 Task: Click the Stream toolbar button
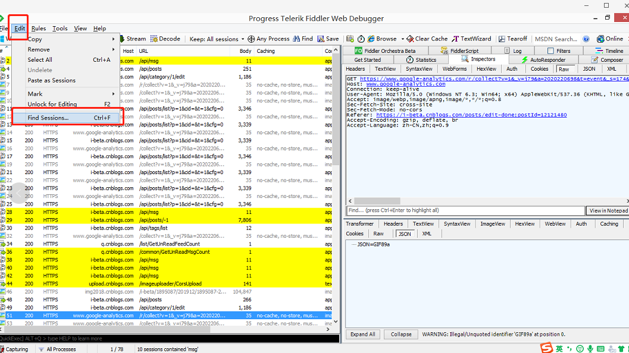(x=133, y=39)
